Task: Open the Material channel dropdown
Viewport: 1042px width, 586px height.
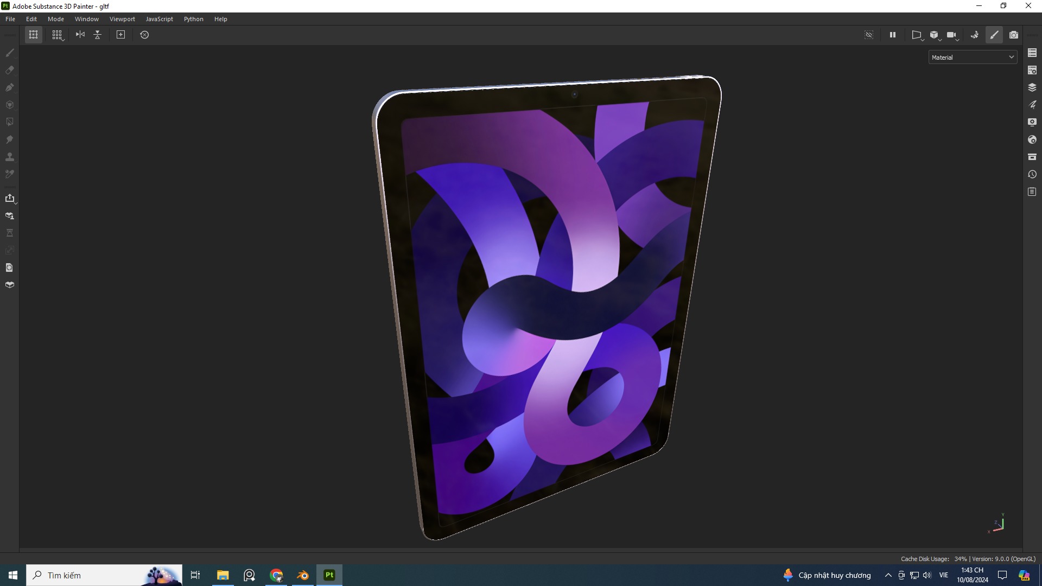Action: (x=973, y=58)
